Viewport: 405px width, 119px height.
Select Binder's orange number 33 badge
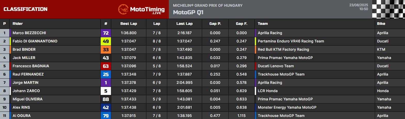(106, 49)
